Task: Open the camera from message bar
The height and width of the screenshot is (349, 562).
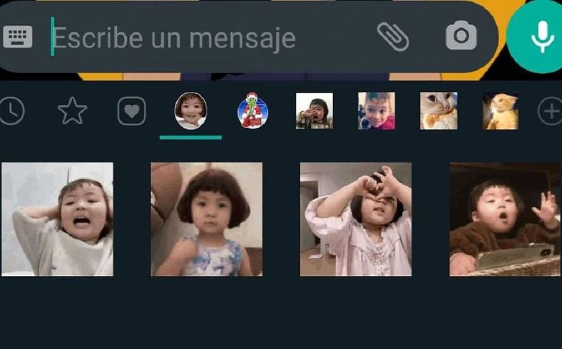Action: pos(461,35)
